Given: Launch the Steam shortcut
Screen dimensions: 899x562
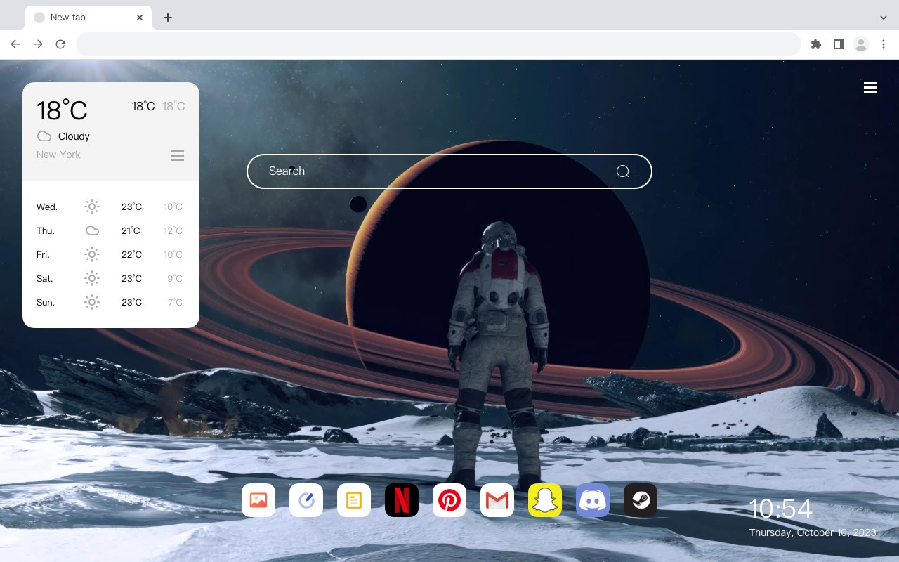Looking at the screenshot, I should (641, 500).
